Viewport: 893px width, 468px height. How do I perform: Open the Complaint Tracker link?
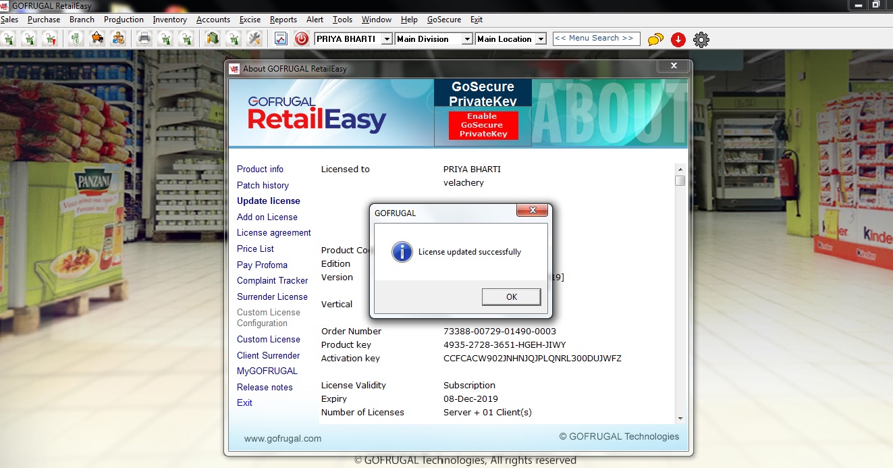pos(272,280)
